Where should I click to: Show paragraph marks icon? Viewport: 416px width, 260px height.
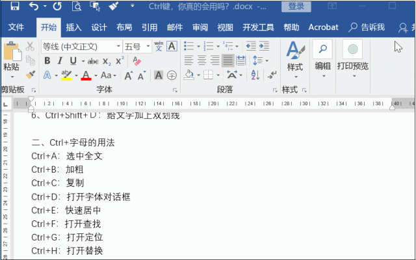(x=272, y=75)
